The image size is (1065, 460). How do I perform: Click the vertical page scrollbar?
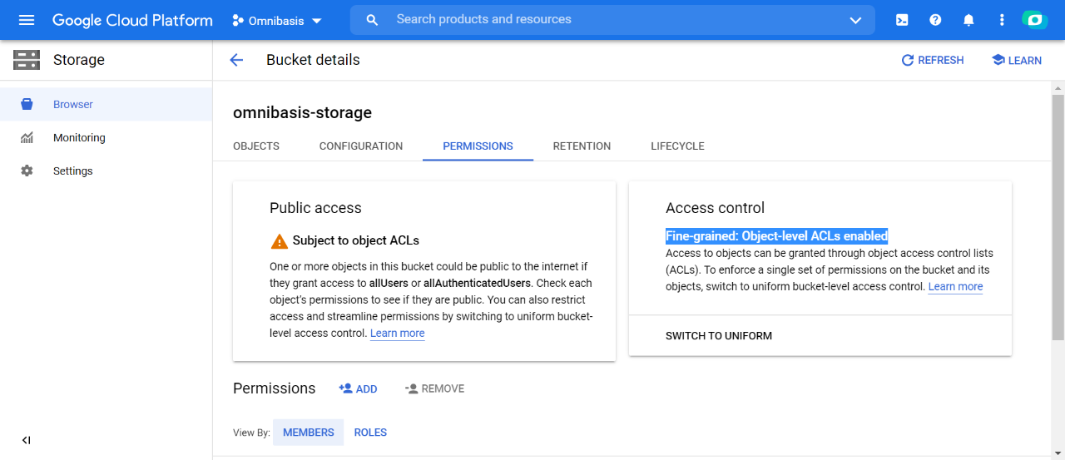click(x=1058, y=216)
